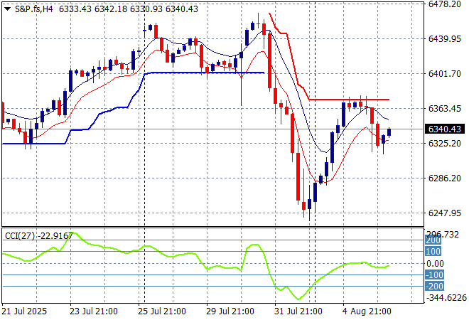The width and height of the screenshot is (469, 320).
Task: Select the current price label 6340.43
Action: point(445,129)
